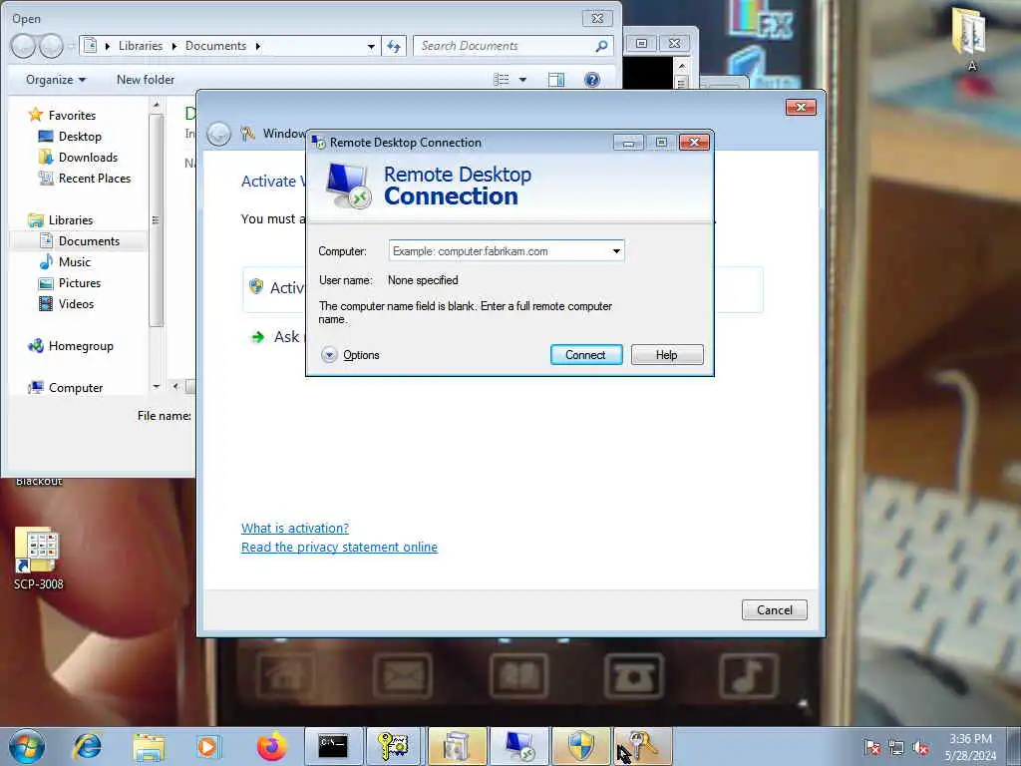
Task: Switch to Remote Desktop taskbar icon
Action: tap(518, 746)
